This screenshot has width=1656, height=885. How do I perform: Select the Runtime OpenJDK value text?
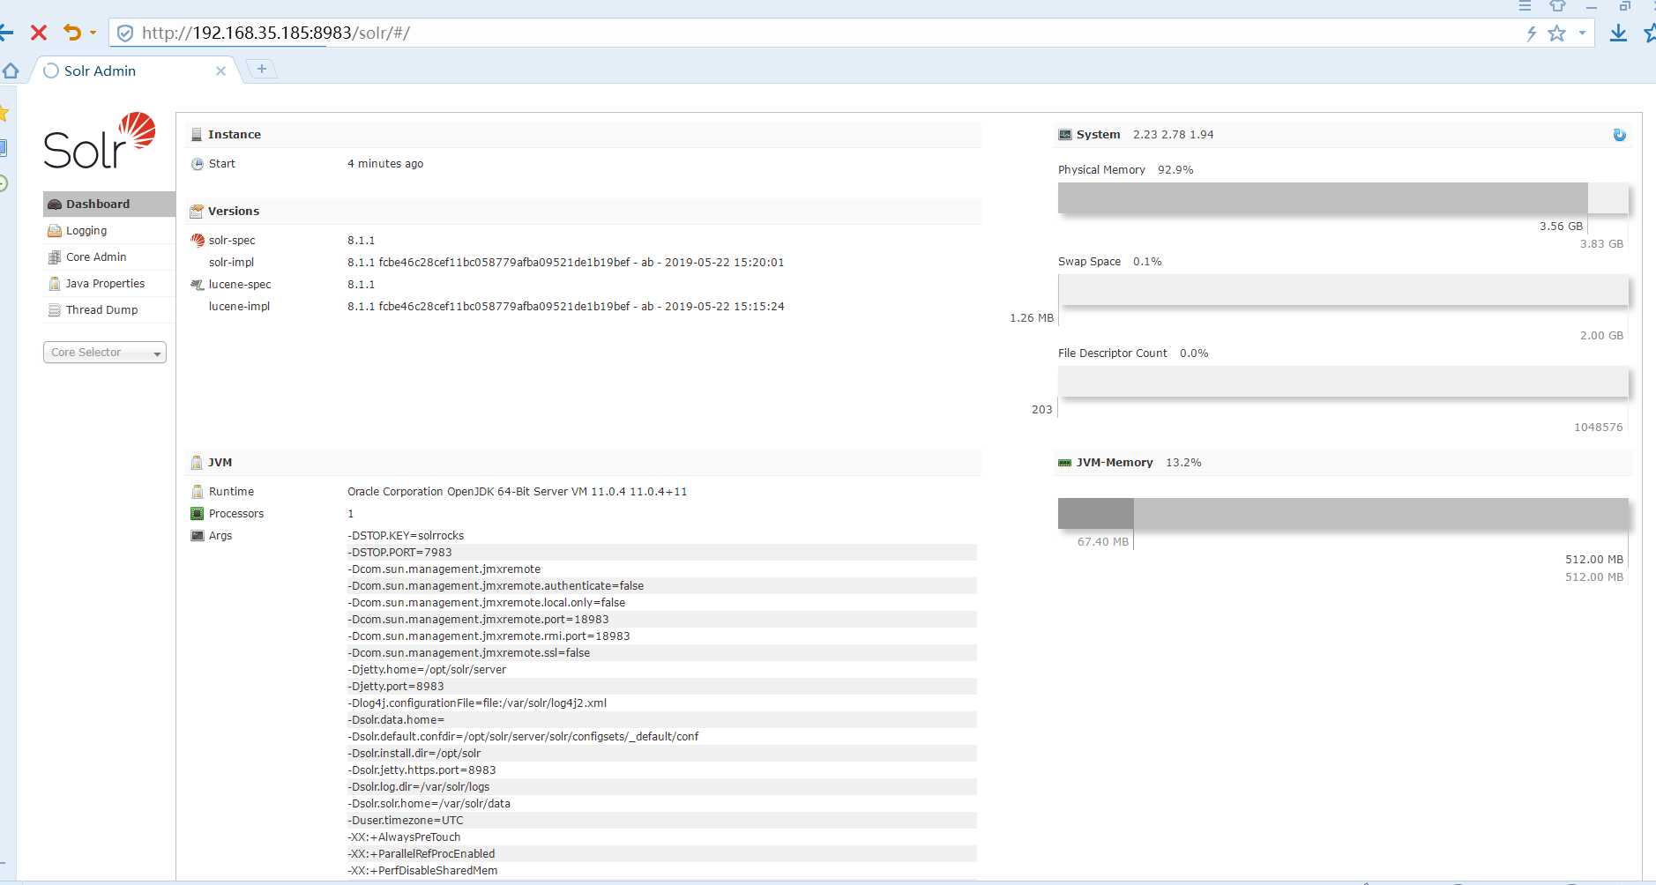click(517, 492)
